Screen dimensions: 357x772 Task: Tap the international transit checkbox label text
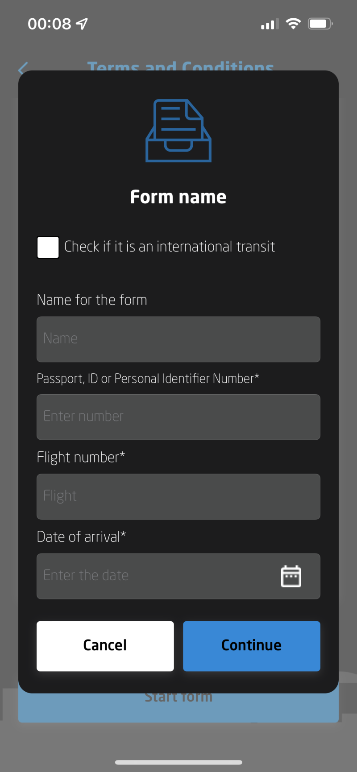(x=170, y=247)
